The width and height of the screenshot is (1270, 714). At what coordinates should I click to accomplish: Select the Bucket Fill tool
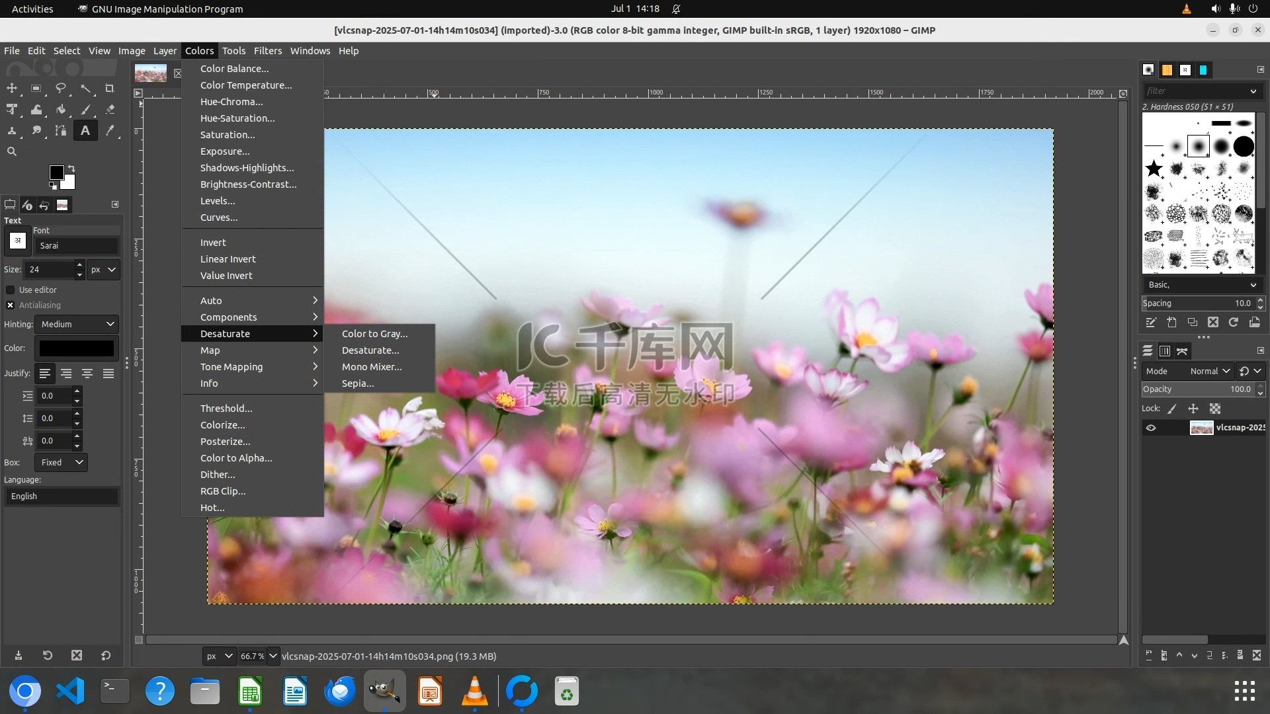61,109
